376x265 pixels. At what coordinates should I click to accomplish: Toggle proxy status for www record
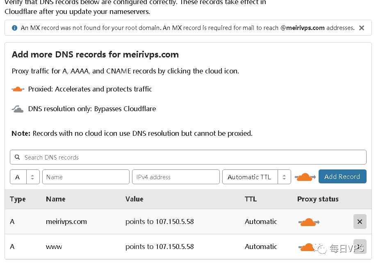click(x=308, y=247)
